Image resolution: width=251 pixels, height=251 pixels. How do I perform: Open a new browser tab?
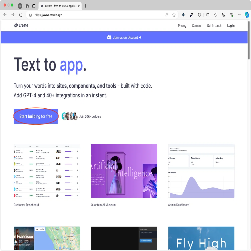[86, 6]
